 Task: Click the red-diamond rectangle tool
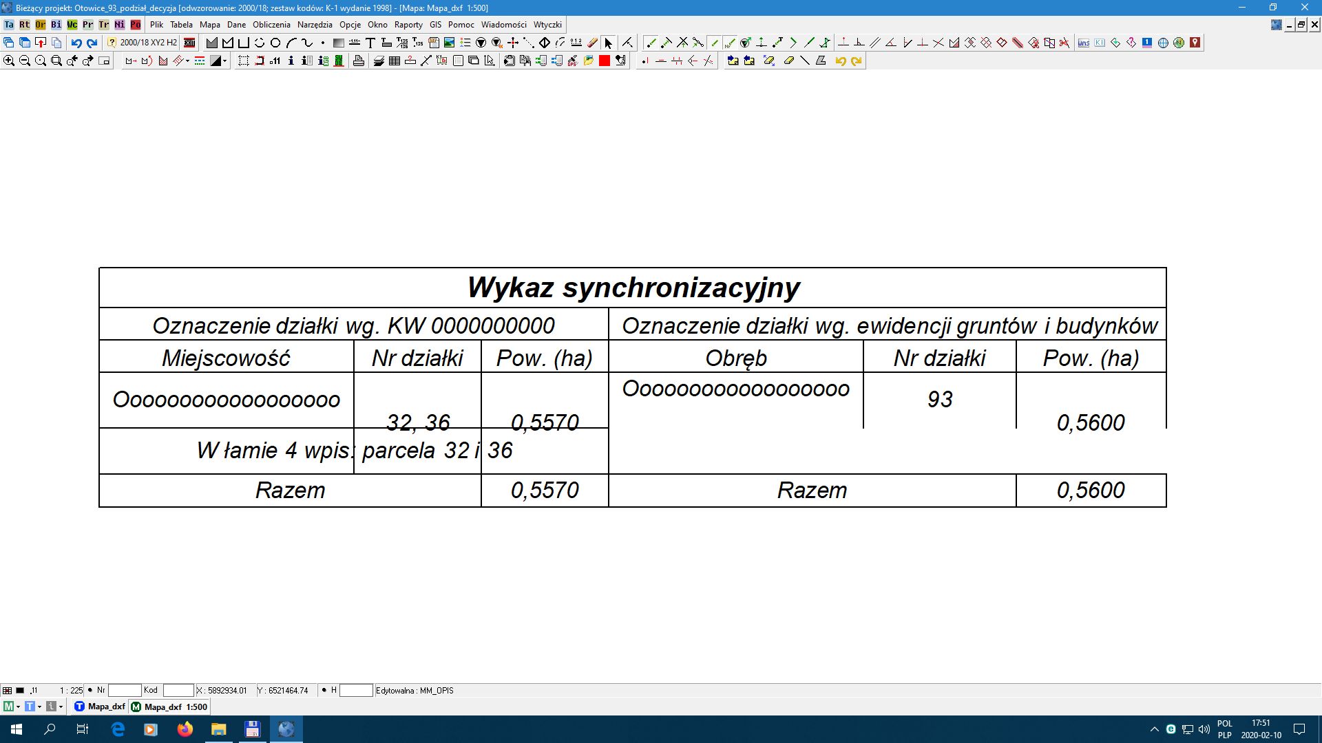click(1002, 43)
